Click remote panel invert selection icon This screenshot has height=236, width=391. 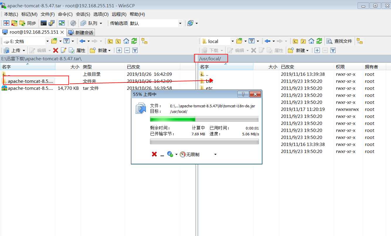(x=333, y=50)
